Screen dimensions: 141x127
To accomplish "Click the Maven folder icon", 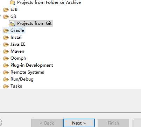I will pyautogui.click(x=6, y=51).
